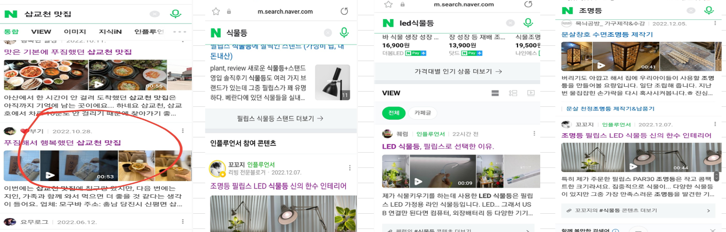Open the Naver logo beside 조명등 search
This screenshot has height=232, width=726.
click(567, 10)
